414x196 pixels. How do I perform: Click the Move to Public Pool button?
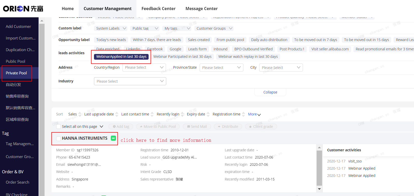(x=157, y=127)
